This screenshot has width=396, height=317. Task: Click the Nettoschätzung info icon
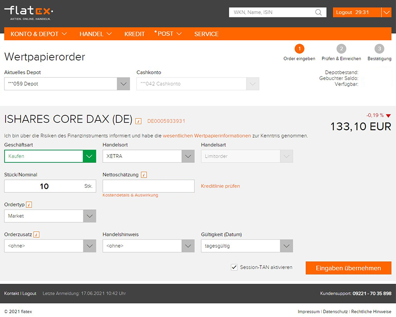(144, 175)
